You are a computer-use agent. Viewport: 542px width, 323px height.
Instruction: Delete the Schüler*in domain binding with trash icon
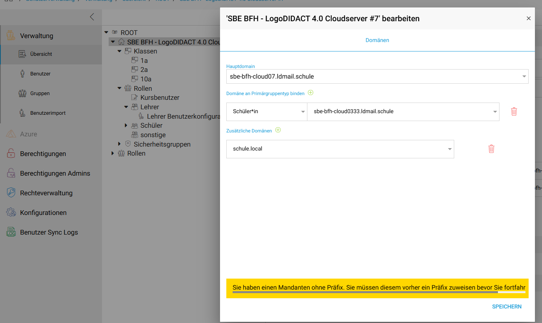(514, 112)
